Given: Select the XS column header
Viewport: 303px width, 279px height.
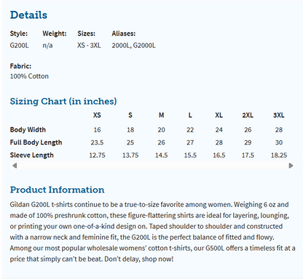Looking at the screenshot, I should click(97, 115).
